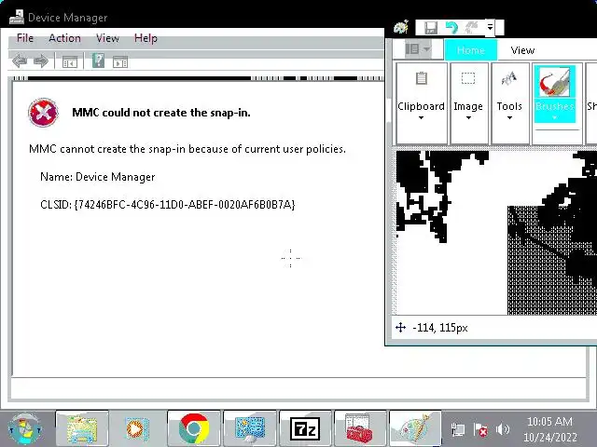
Task: Open the Help menu in Device Manager
Action: pos(146,38)
